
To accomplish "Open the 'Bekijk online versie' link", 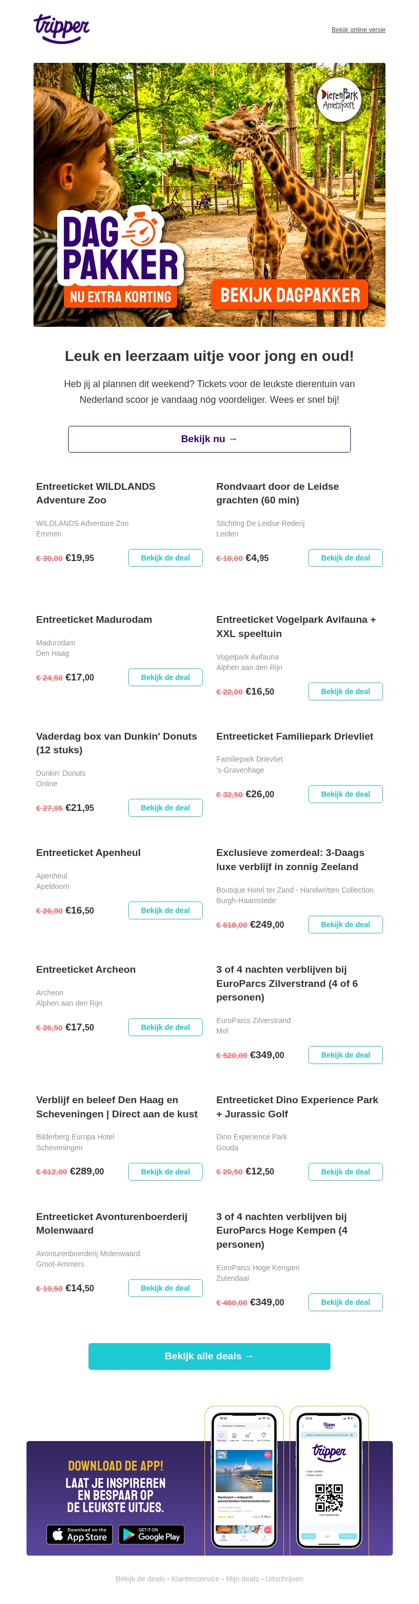I will pyautogui.click(x=358, y=30).
